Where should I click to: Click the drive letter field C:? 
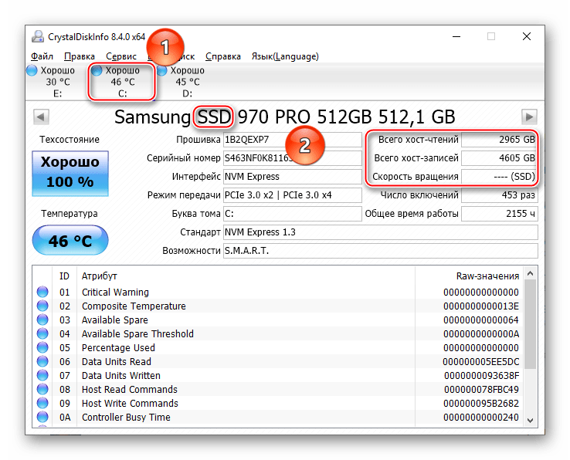pos(292,214)
